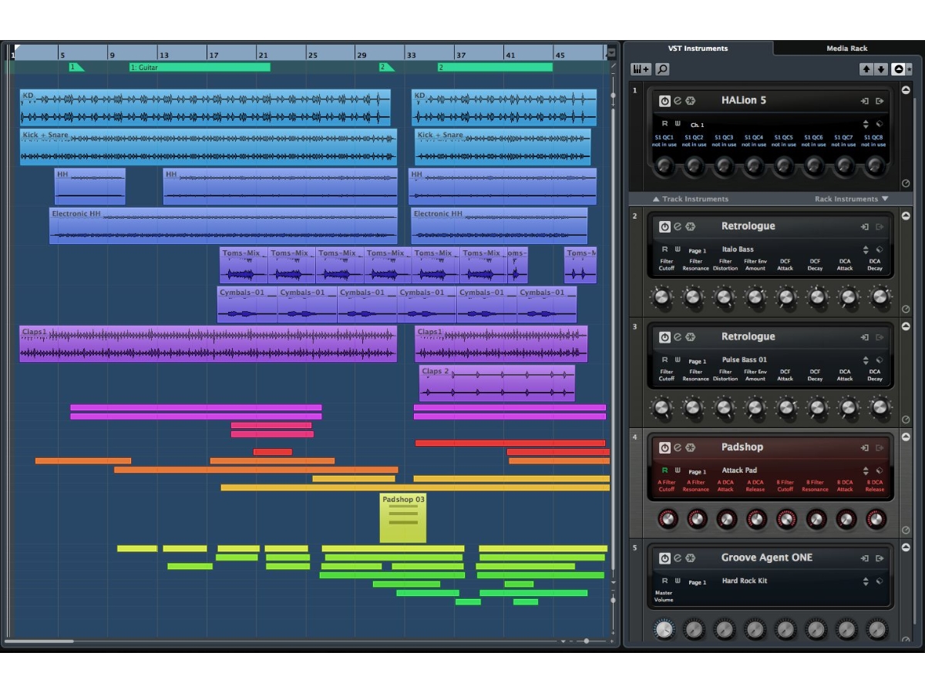Select next instrument with down arrow button
925x693 pixels.
(881, 69)
